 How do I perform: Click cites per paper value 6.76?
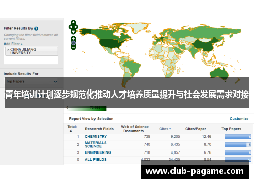point(207,152)
